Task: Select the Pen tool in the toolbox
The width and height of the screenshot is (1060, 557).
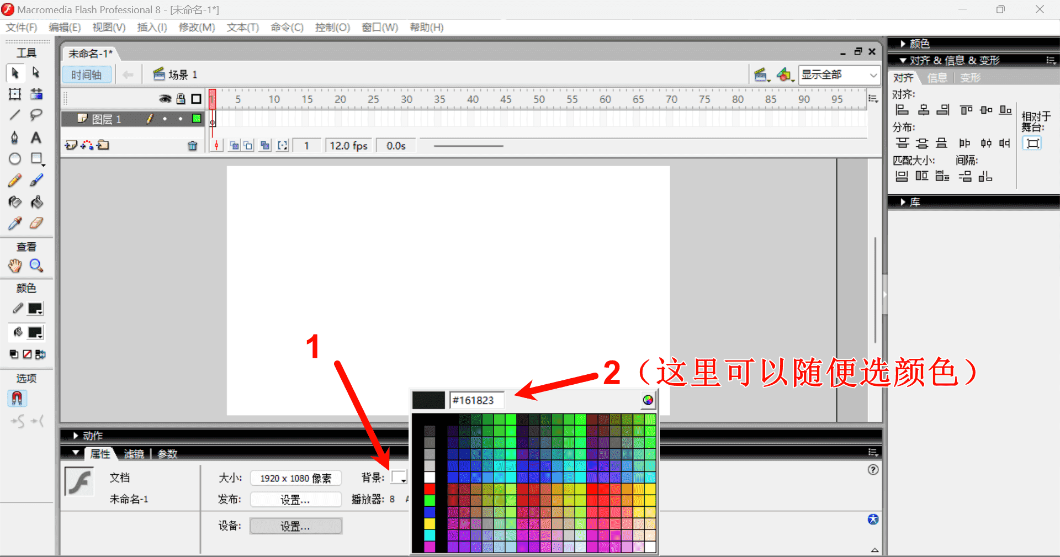Action: (x=15, y=137)
